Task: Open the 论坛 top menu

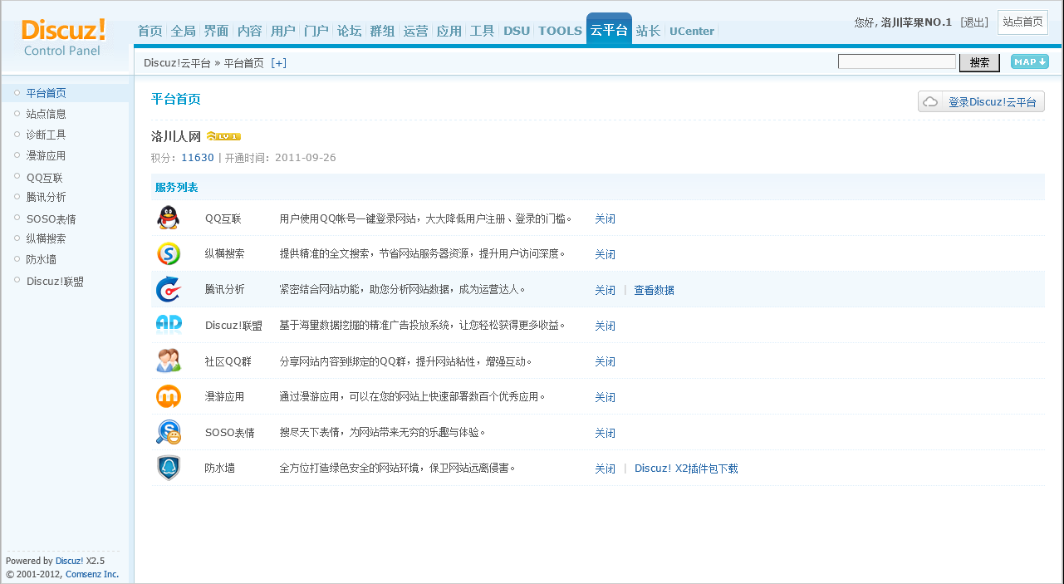Action: point(350,31)
